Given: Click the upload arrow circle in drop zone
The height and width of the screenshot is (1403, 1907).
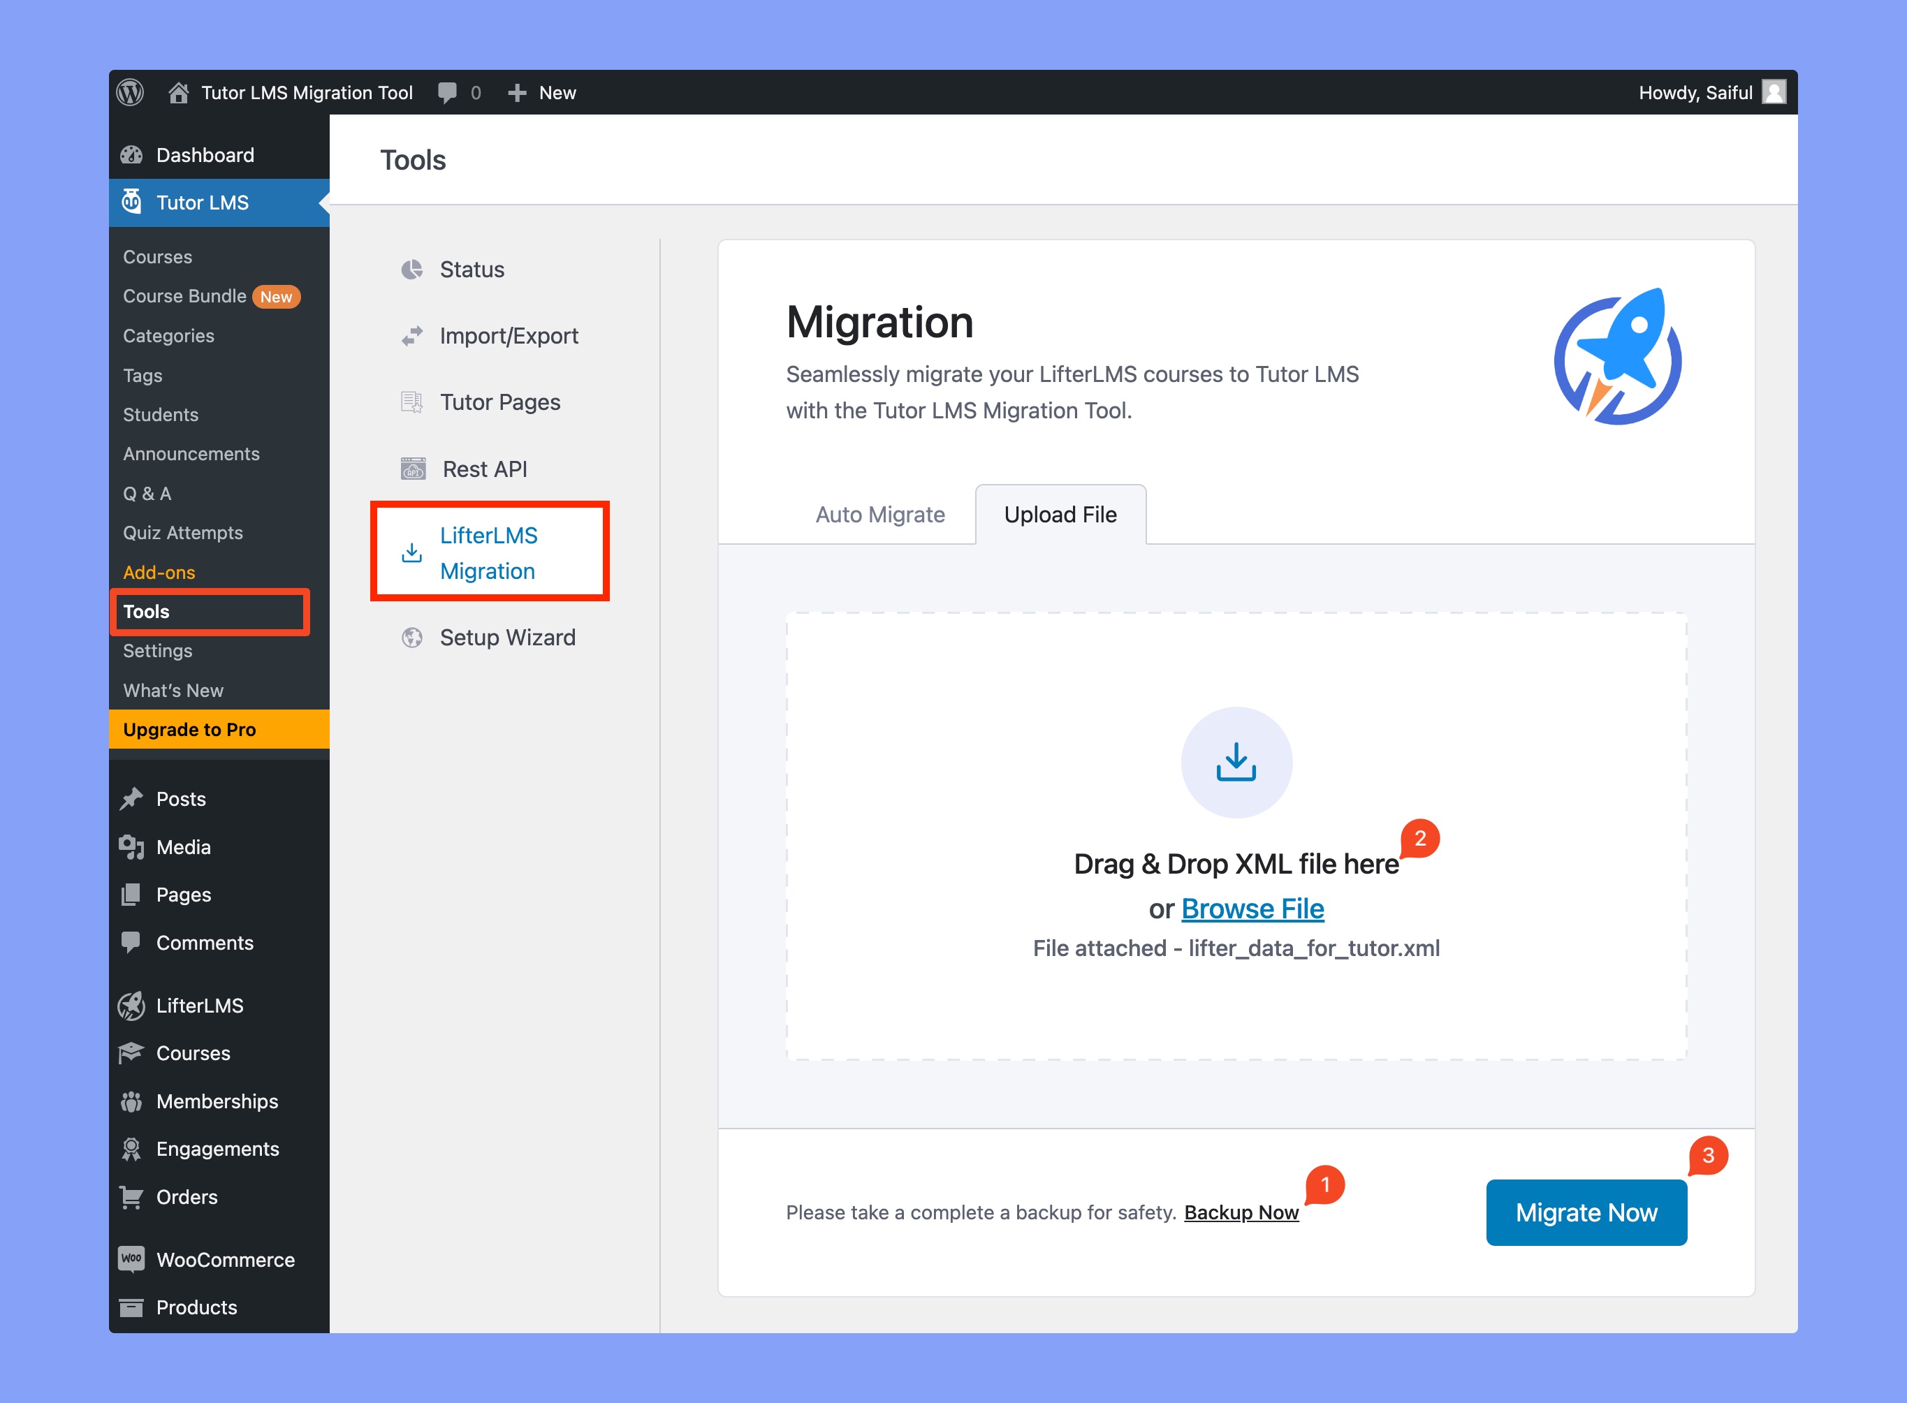Looking at the screenshot, I should [x=1236, y=762].
